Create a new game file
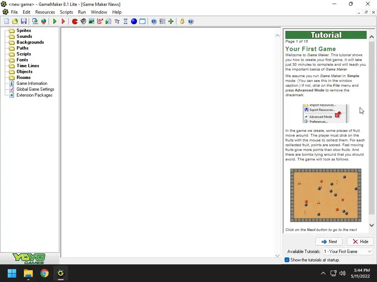Image resolution: width=377 pixels, height=282 pixels. point(7,21)
